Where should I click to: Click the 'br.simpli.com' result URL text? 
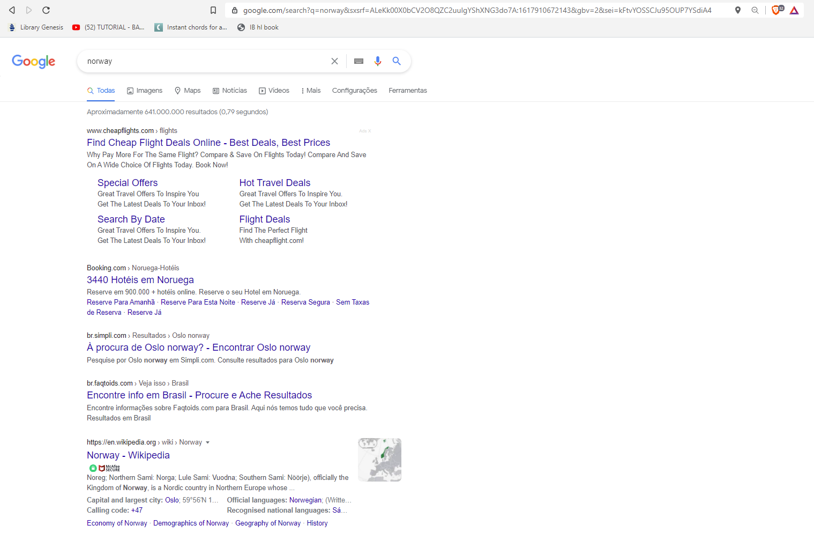(107, 336)
